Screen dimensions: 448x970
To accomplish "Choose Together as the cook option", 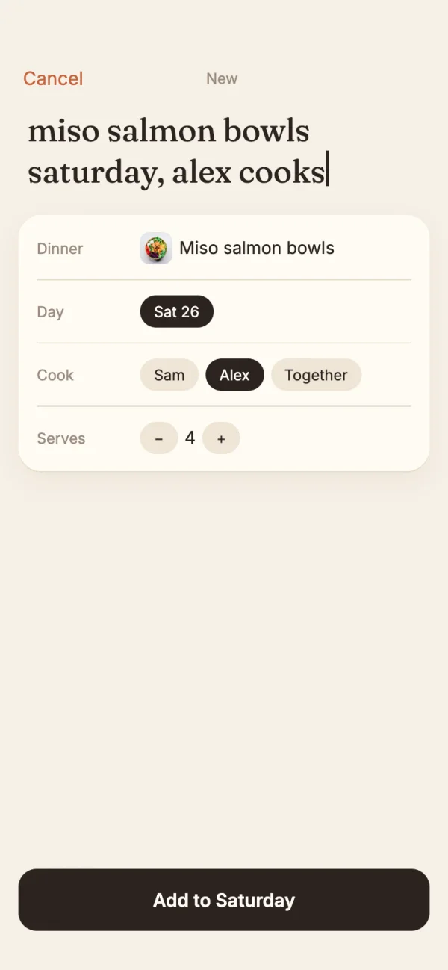I will tap(316, 375).
